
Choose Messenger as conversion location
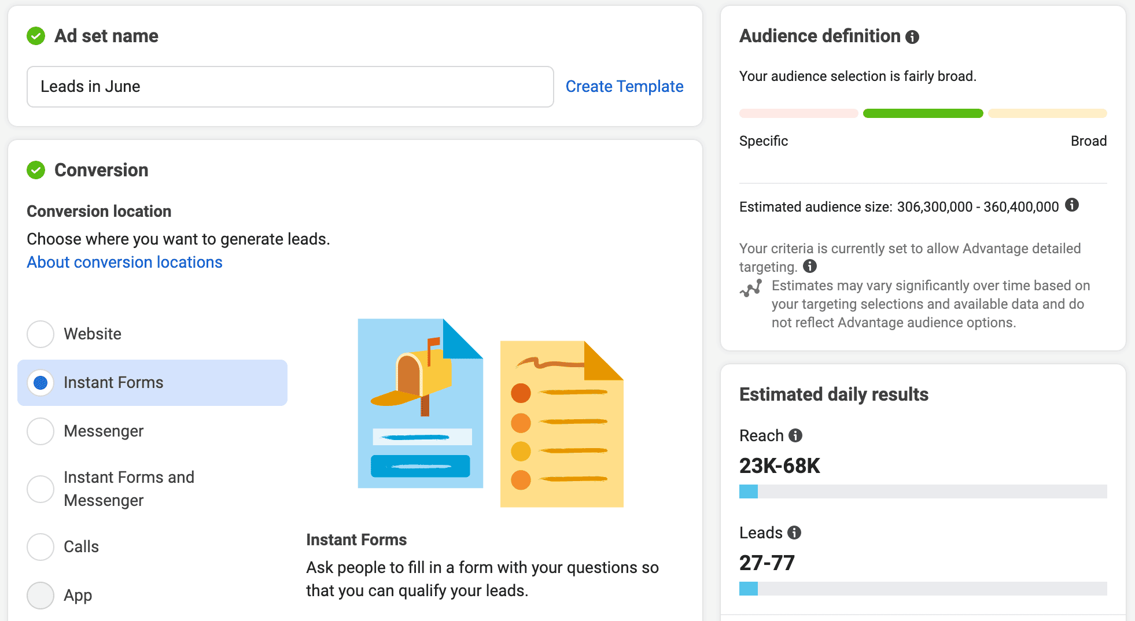click(x=40, y=431)
